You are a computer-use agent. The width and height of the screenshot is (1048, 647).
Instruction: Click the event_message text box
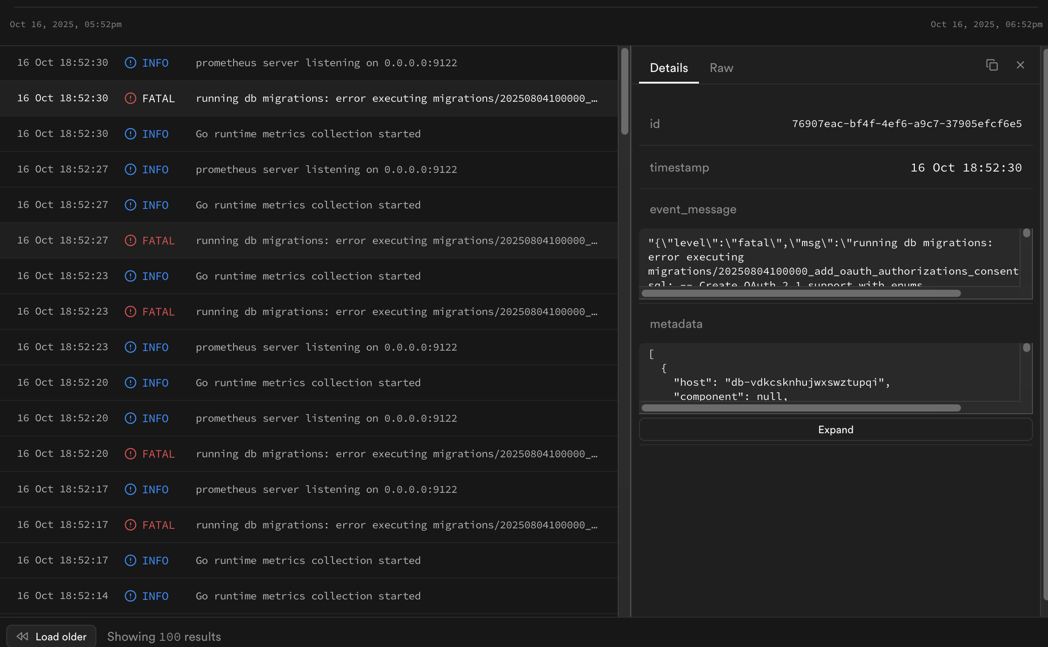coord(830,258)
